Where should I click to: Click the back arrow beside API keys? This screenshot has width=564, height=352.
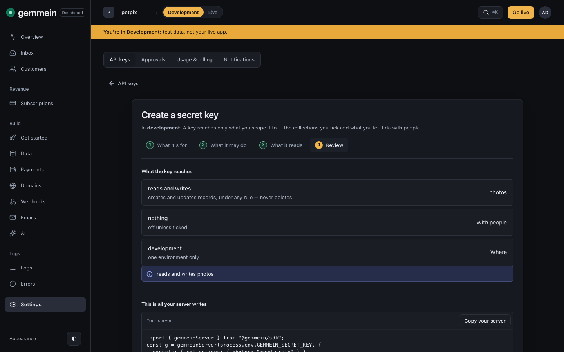coord(112,83)
